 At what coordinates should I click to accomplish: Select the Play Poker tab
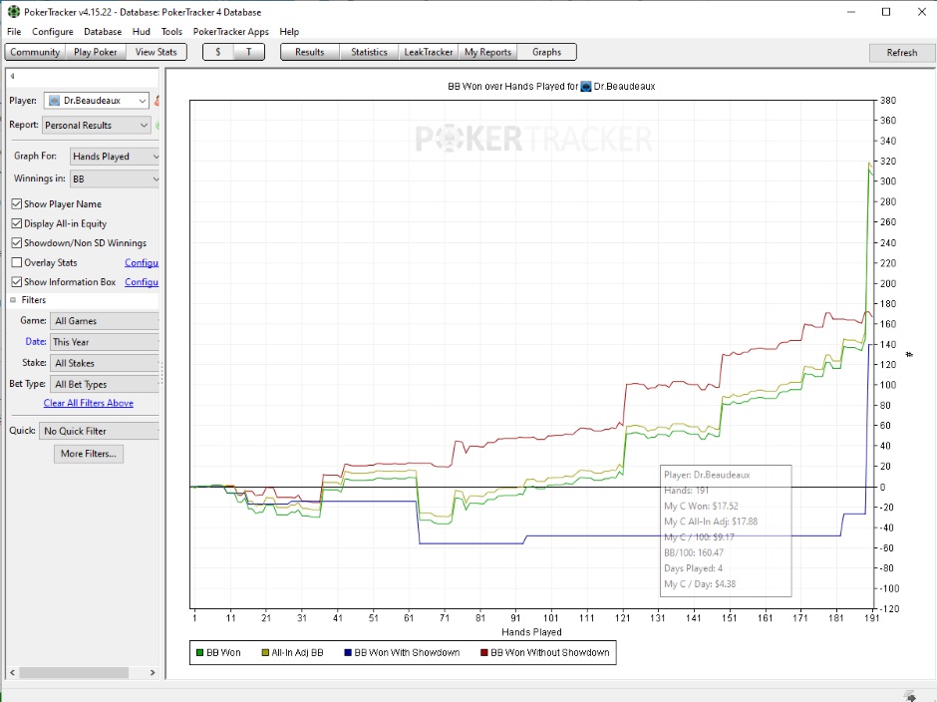pos(96,52)
